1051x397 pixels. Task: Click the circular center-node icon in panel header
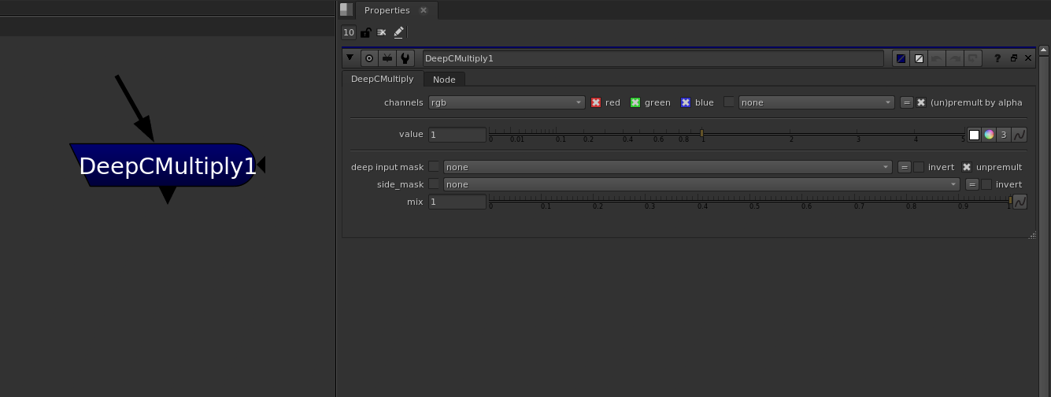coord(368,58)
